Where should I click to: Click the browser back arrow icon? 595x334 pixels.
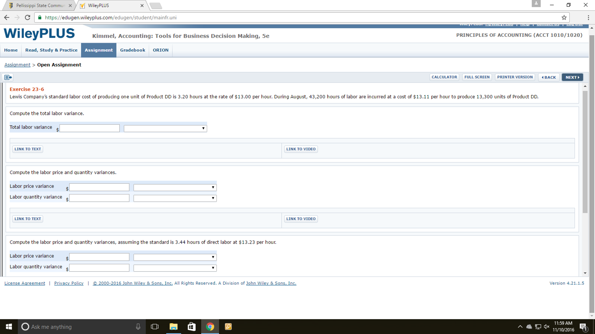click(x=7, y=17)
